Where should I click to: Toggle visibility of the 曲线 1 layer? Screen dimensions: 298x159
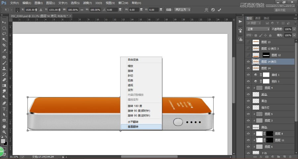(248, 75)
